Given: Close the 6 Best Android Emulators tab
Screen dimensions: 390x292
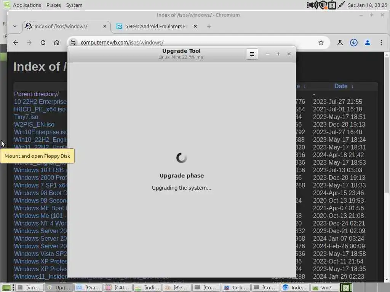Looking at the screenshot, I should [195, 26].
